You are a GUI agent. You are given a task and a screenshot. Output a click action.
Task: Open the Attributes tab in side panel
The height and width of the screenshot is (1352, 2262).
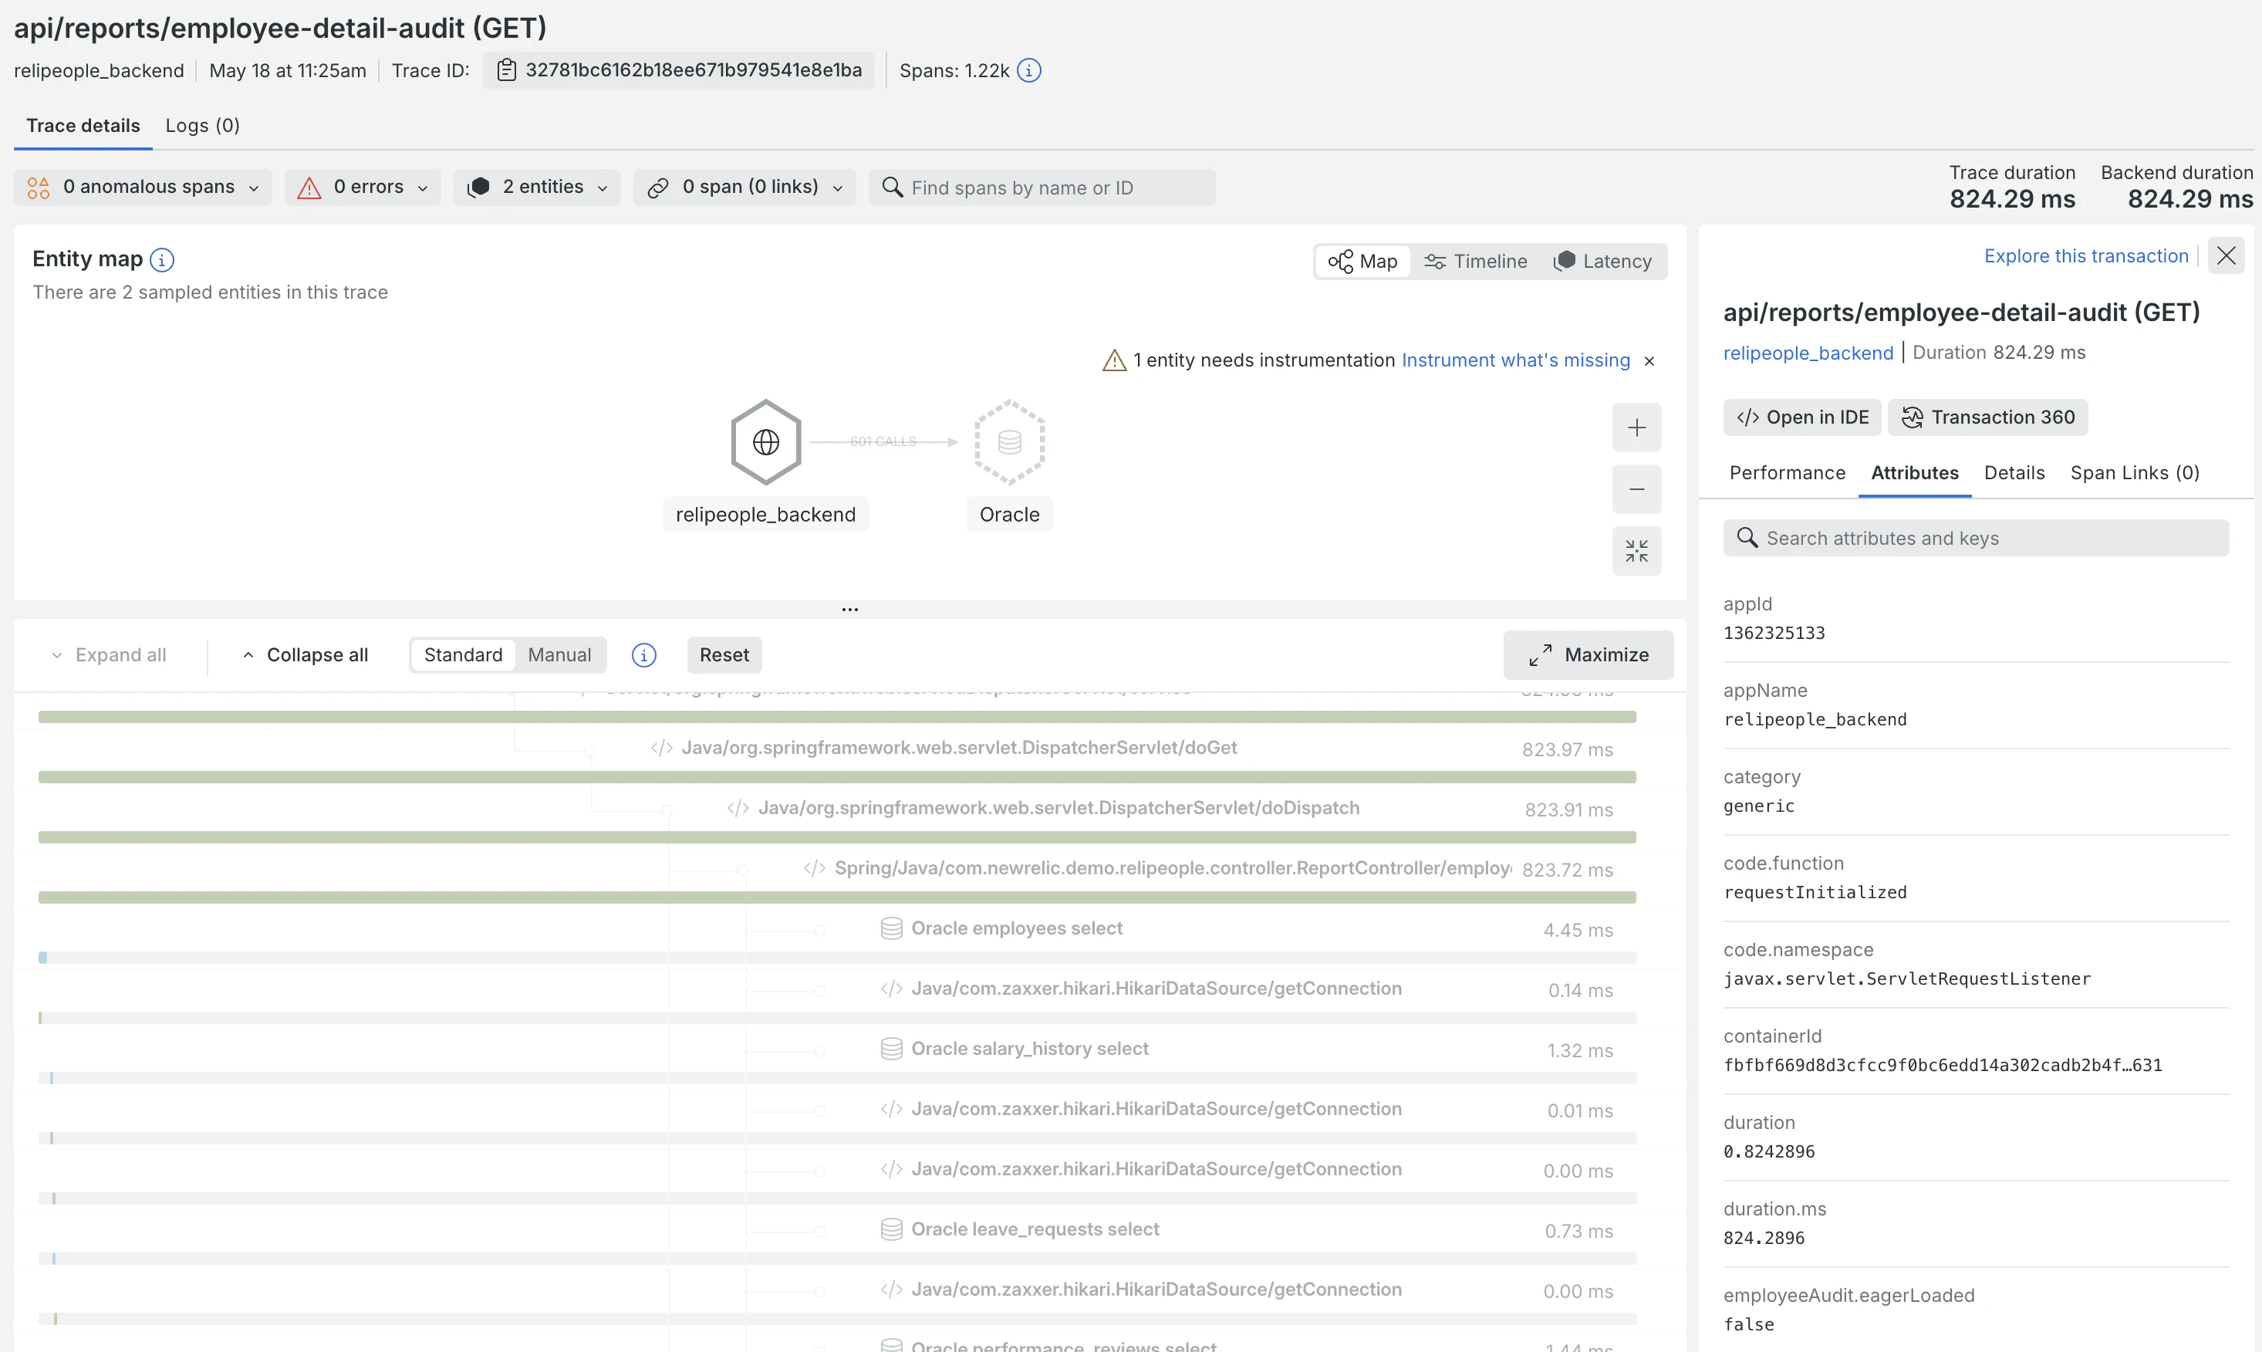(1915, 473)
